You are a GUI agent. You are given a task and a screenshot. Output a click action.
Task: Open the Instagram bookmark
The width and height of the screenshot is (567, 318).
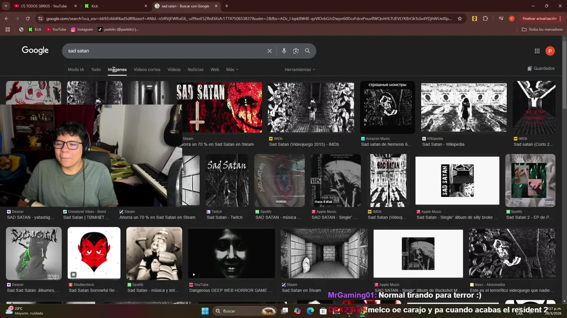click(x=82, y=30)
